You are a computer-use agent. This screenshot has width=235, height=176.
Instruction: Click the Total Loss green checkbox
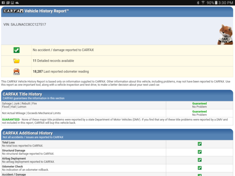[200, 144]
